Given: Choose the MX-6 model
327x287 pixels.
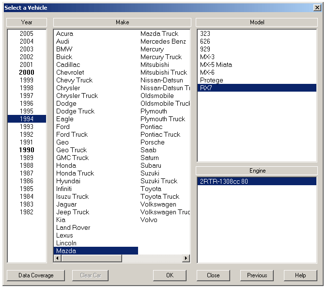Looking at the screenshot, I should [x=257, y=72].
